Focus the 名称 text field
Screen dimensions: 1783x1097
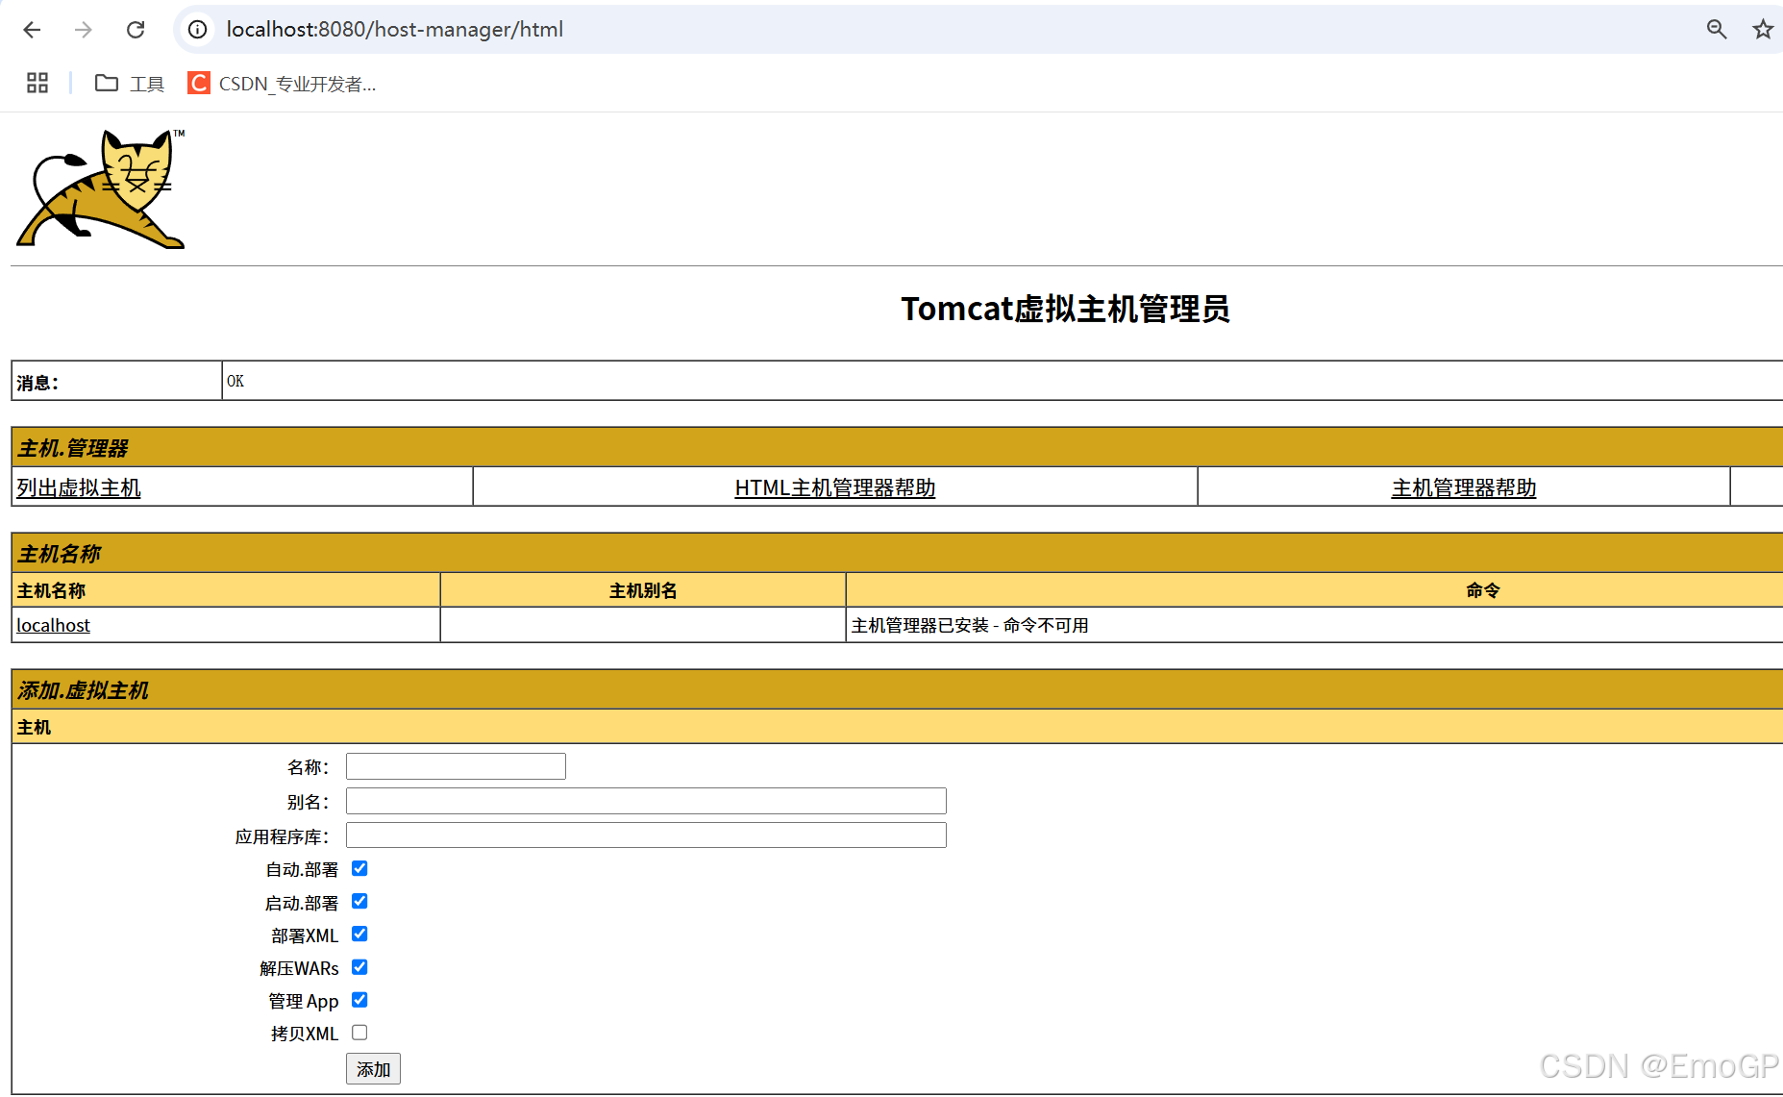(456, 766)
